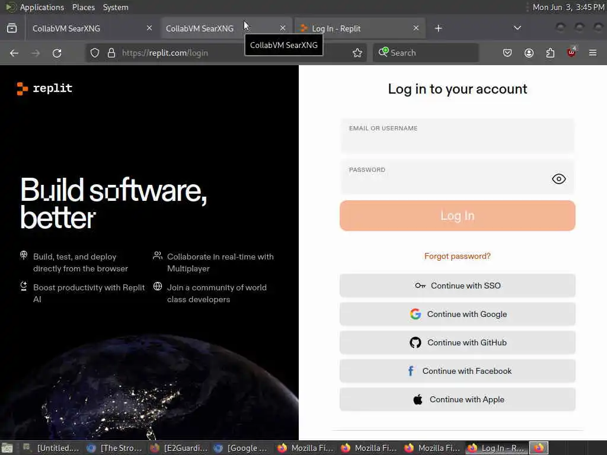Open the Firefox hamburger menu
607x455 pixels.
point(593,53)
